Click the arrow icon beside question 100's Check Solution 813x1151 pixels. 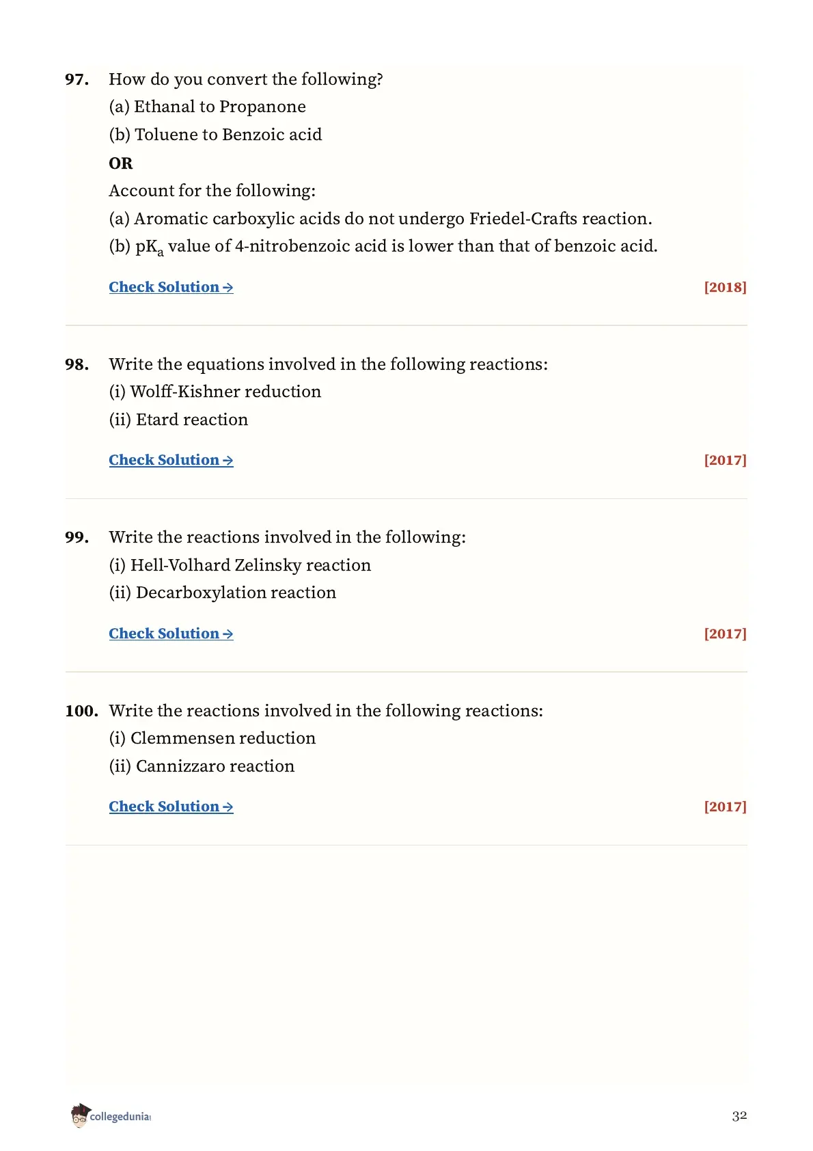[x=228, y=808]
